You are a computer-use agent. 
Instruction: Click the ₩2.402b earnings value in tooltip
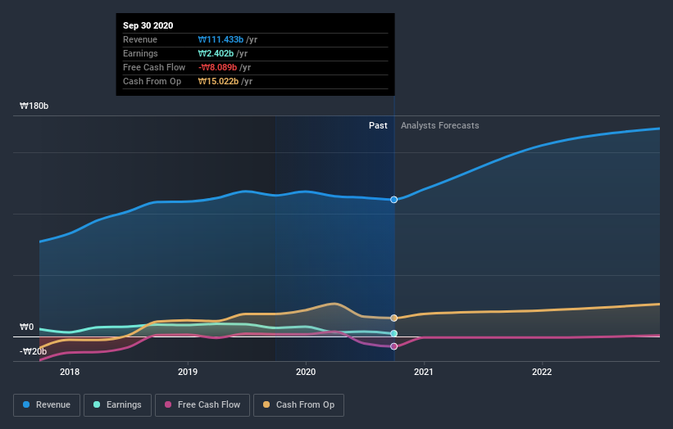tap(216, 53)
